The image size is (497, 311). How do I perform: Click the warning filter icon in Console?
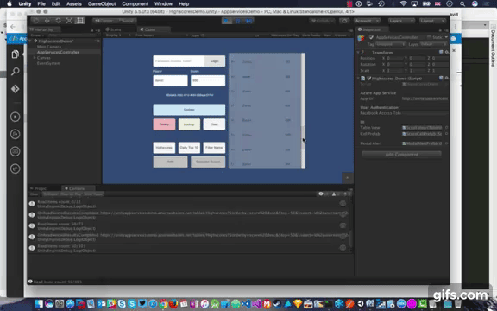335,194
